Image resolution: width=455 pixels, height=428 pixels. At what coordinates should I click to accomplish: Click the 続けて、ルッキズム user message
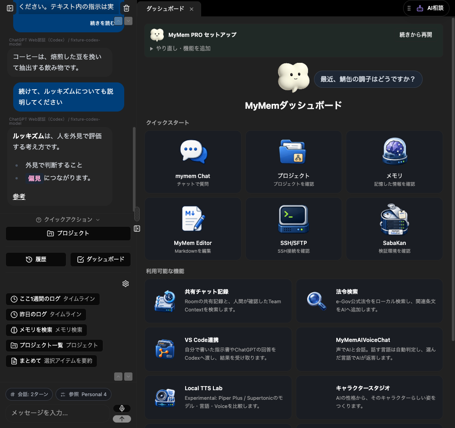pyautogui.click(x=69, y=97)
